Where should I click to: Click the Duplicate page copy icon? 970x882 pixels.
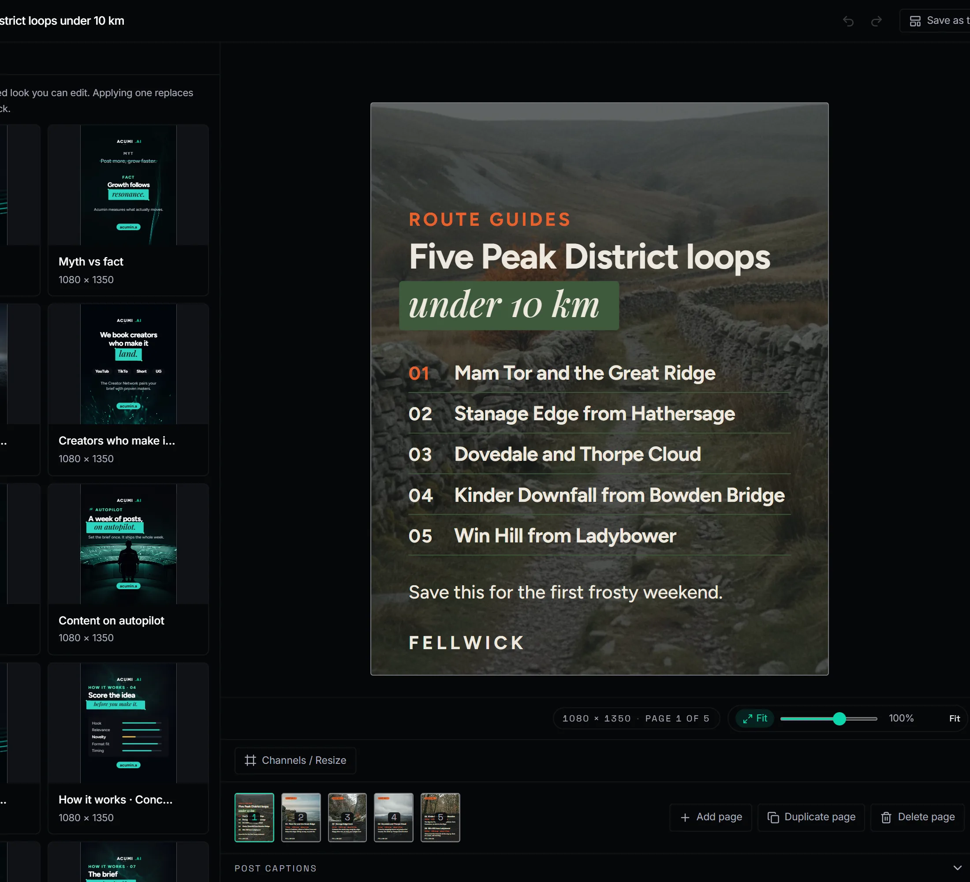pos(773,818)
